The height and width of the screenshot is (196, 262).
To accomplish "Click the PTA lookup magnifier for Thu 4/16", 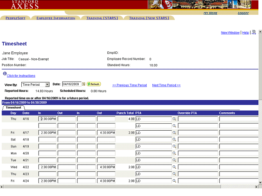I will point(174,119).
